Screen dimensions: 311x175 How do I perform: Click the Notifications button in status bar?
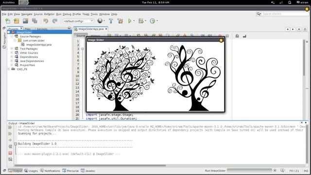coord(50,171)
